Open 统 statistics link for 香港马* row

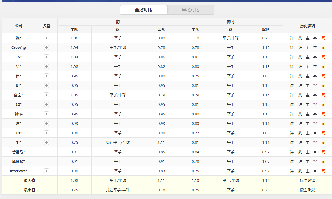300,152
